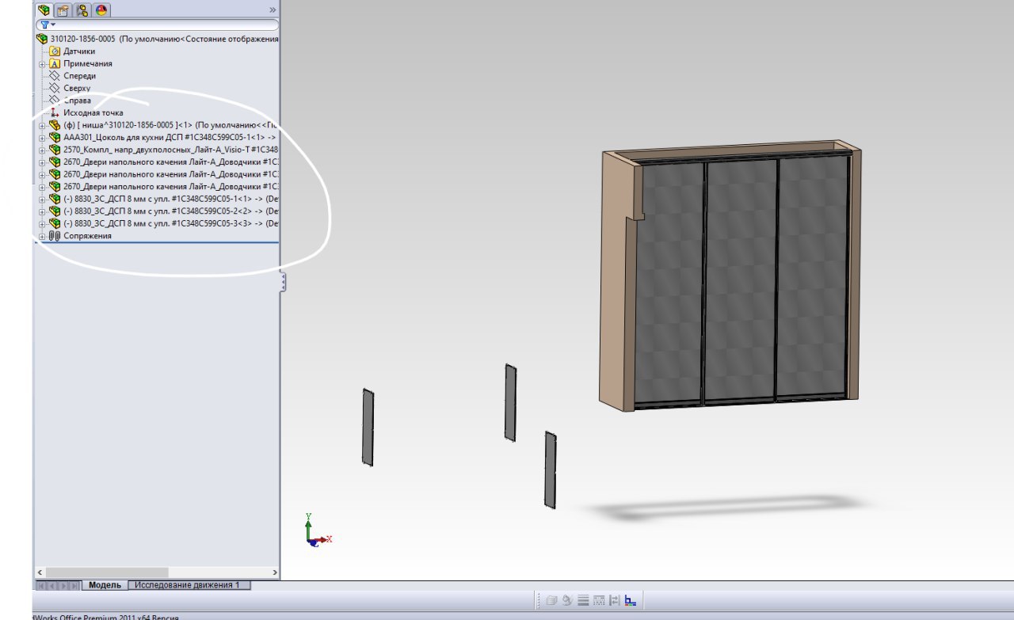The height and width of the screenshot is (620, 1014).
Task: Click the ниша^310120-1856-0005 part icon
Action: click(x=55, y=125)
